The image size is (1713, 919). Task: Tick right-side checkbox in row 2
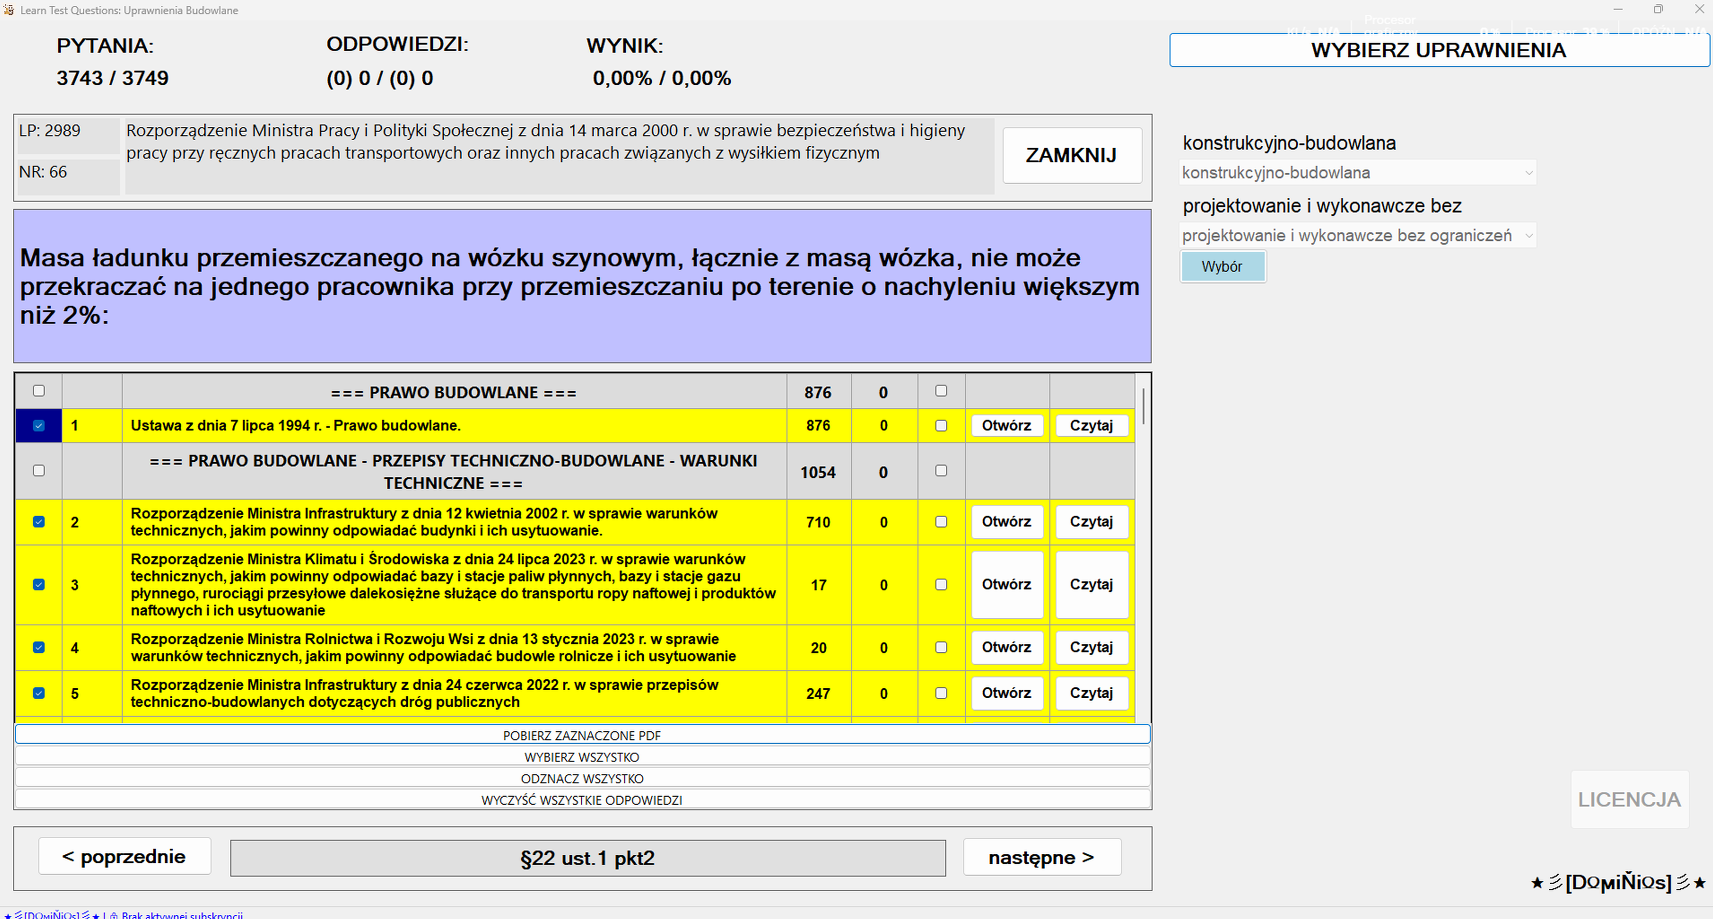coord(941,522)
